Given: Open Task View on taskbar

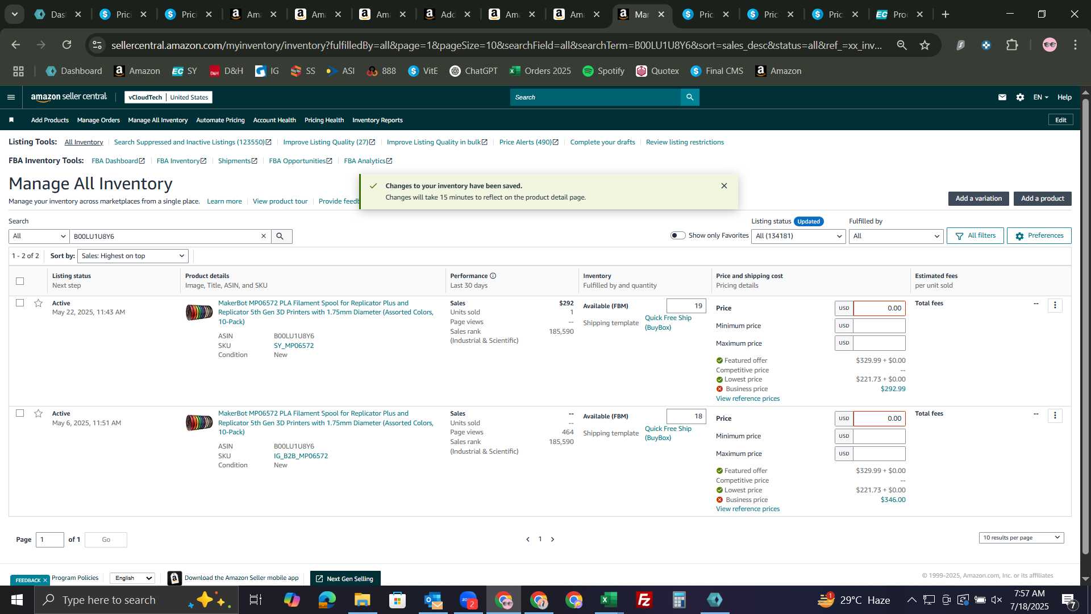Looking at the screenshot, I should (256, 600).
